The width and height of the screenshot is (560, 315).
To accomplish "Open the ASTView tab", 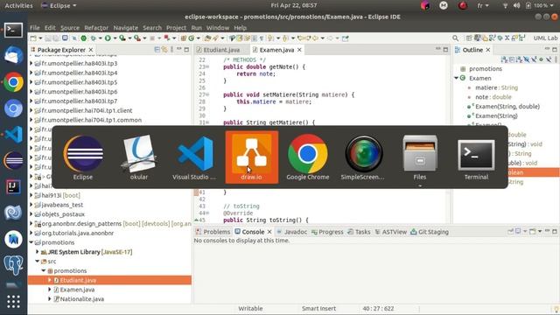I will click(x=391, y=232).
